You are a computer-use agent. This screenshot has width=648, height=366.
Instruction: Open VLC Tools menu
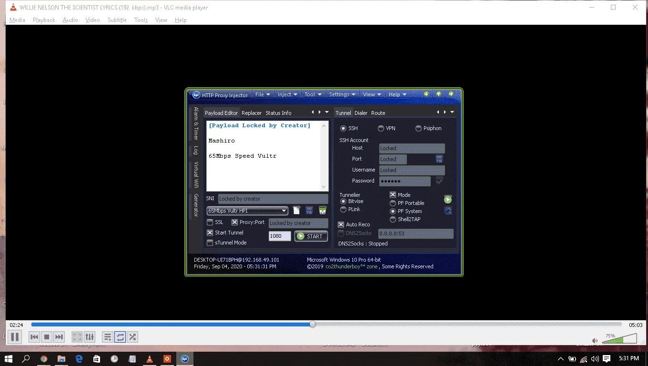point(141,20)
